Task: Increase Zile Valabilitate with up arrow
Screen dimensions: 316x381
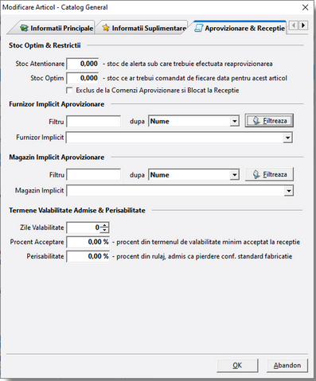Action: coord(104,225)
